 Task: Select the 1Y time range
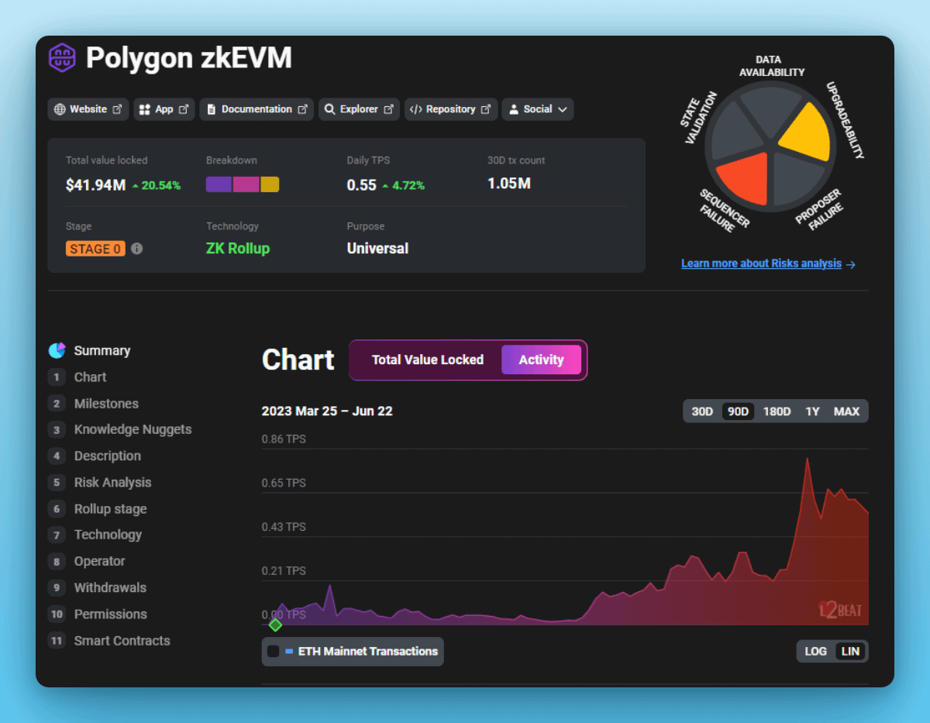coord(812,411)
